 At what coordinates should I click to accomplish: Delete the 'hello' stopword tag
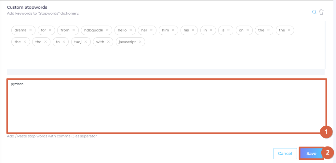click(x=131, y=30)
